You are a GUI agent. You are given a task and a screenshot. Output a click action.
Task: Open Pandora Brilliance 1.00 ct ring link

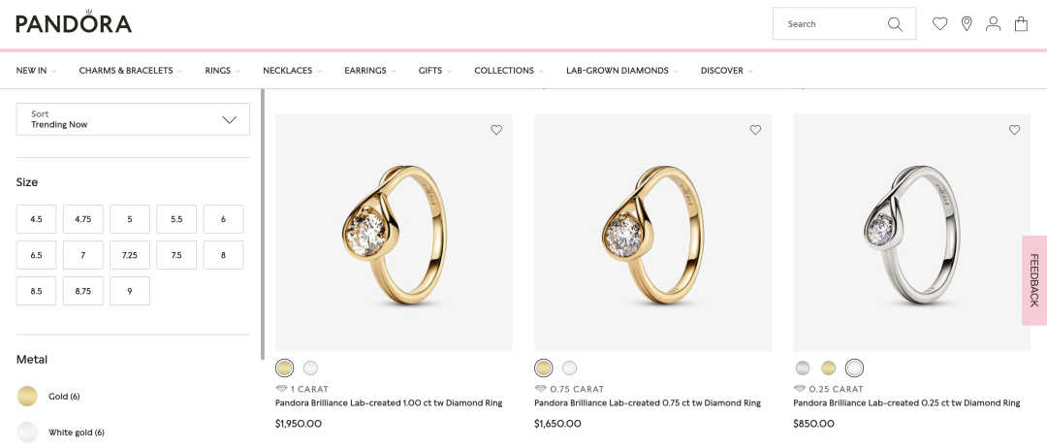(x=388, y=402)
